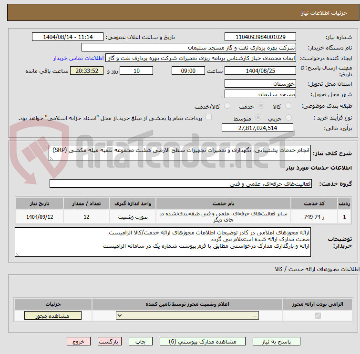
Task: Open license status dropdown
Action: coord(187,315)
